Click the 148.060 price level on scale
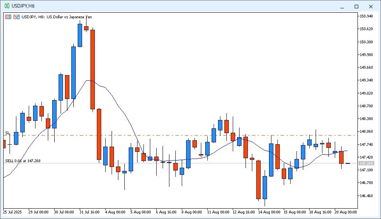This screenshot has height=219, width=381. click(366, 132)
